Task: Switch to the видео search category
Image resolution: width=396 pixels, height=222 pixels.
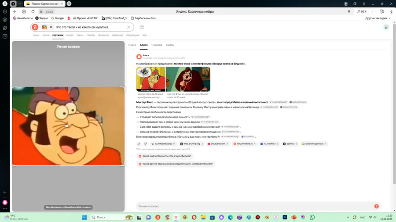Action: [70, 35]
